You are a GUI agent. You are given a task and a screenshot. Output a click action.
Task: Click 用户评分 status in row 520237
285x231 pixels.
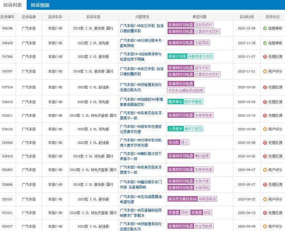point(275,226)
